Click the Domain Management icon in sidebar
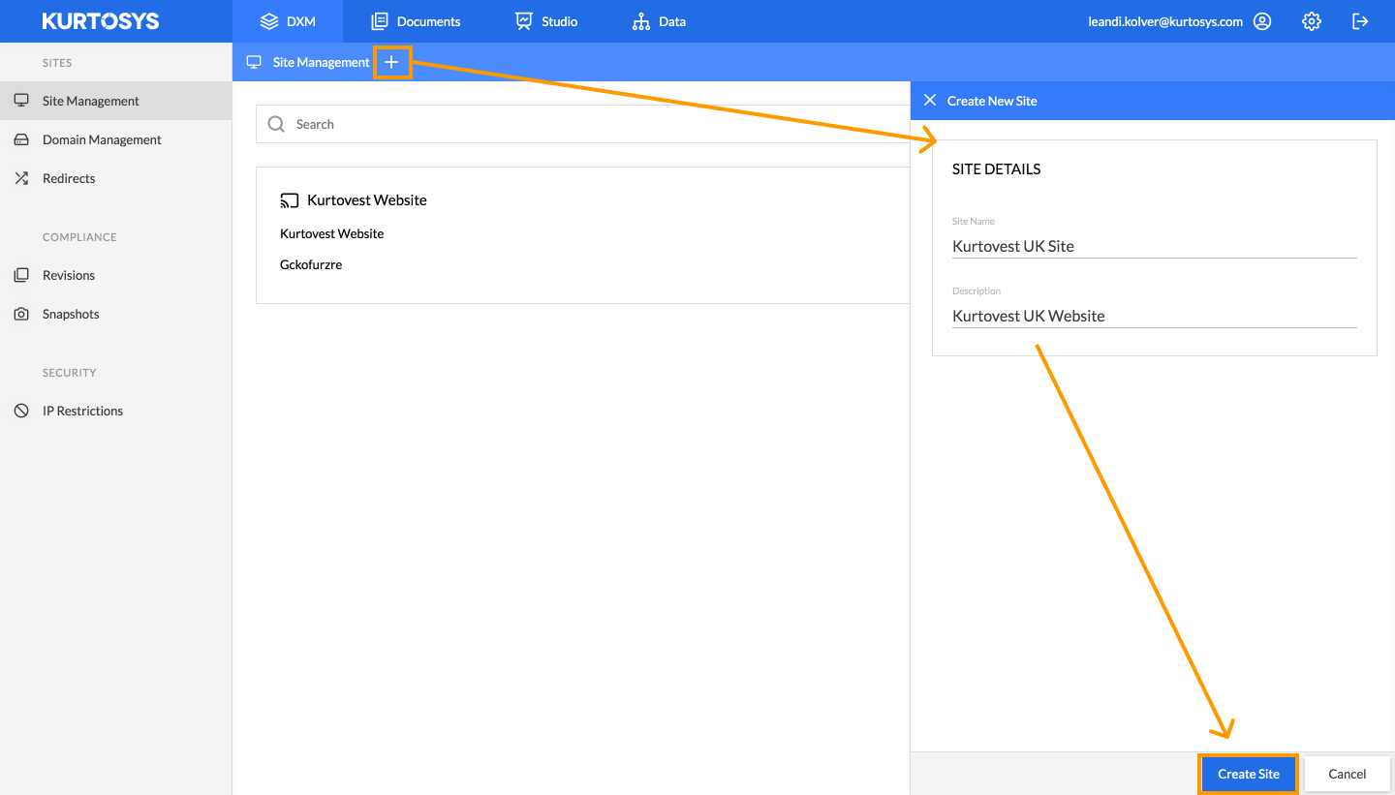This screenshot has height=795, width=1395. pos(21,139)
